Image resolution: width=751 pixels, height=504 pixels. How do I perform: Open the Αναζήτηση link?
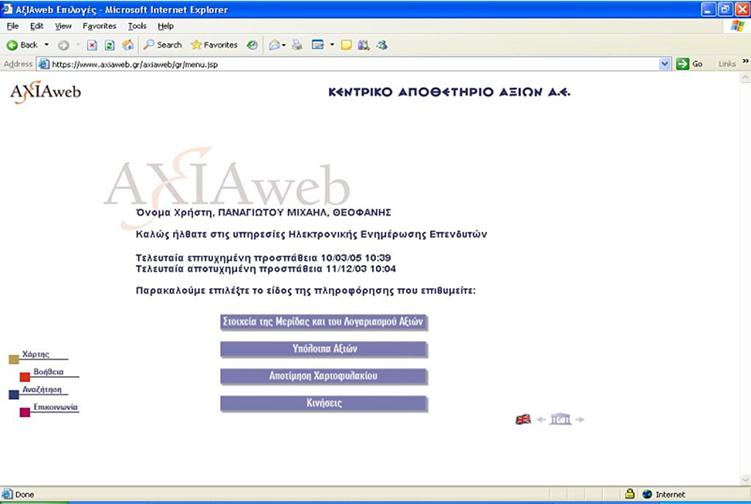[42, 390]
